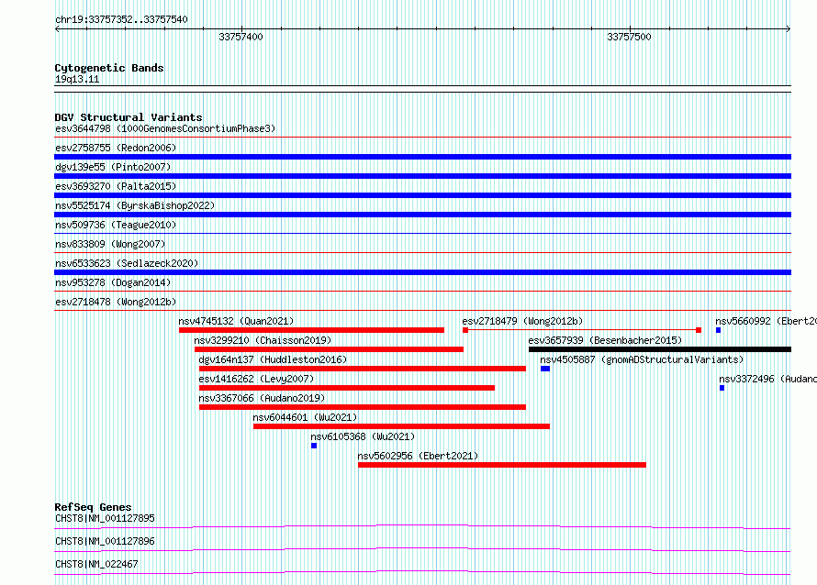Click the blue nsv5660992 (Ebert) marker
This screenshot has width=817, height=585.
tap(718, 330)
